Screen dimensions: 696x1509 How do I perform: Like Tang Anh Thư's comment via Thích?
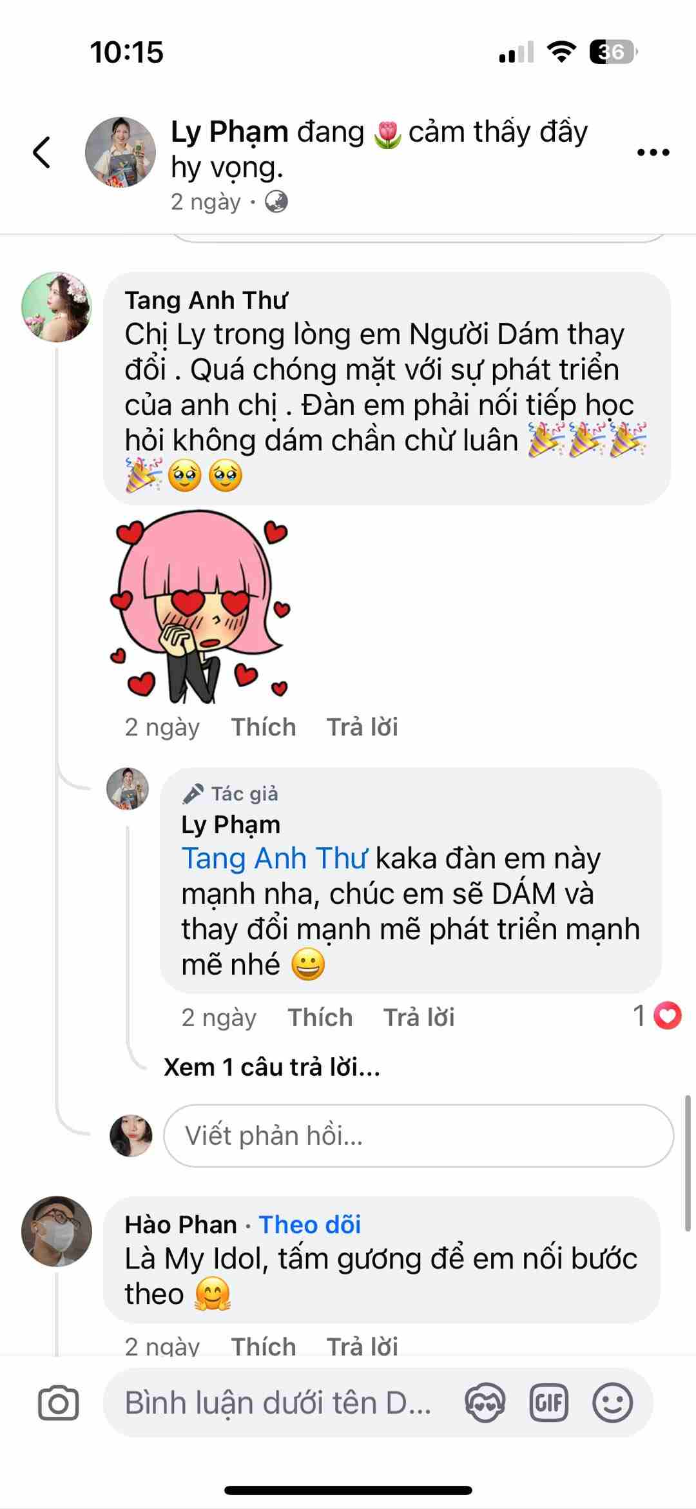(264, 727)
